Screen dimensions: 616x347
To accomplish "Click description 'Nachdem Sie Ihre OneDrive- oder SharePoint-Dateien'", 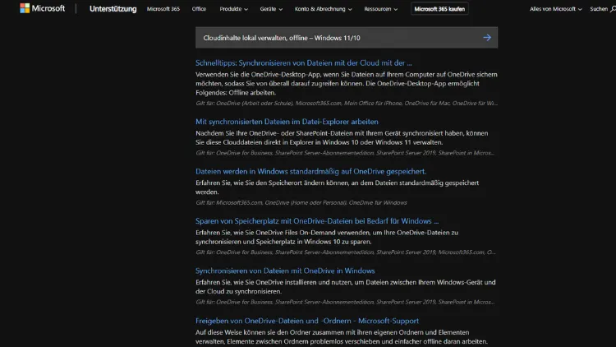I will click(342, 137).
